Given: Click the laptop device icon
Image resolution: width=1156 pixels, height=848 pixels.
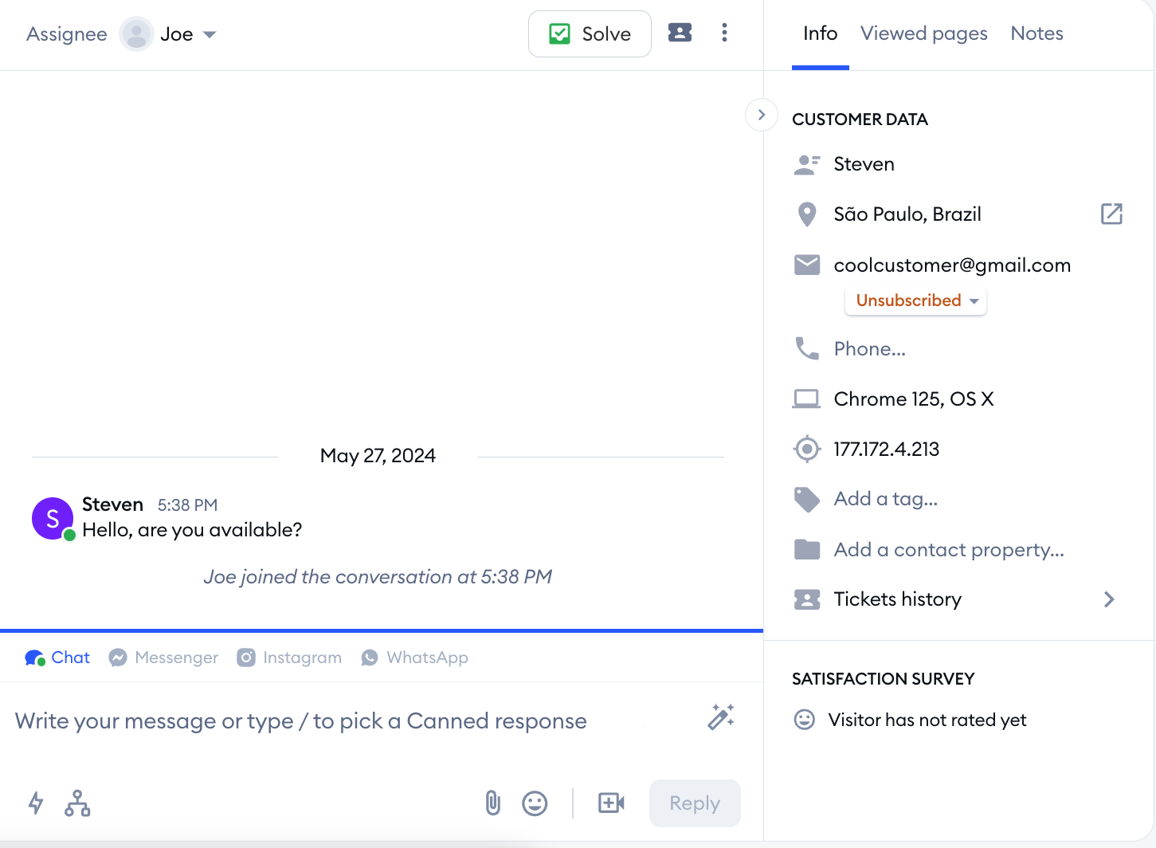Looking at the screenshot, I should [x=806, y=398].
